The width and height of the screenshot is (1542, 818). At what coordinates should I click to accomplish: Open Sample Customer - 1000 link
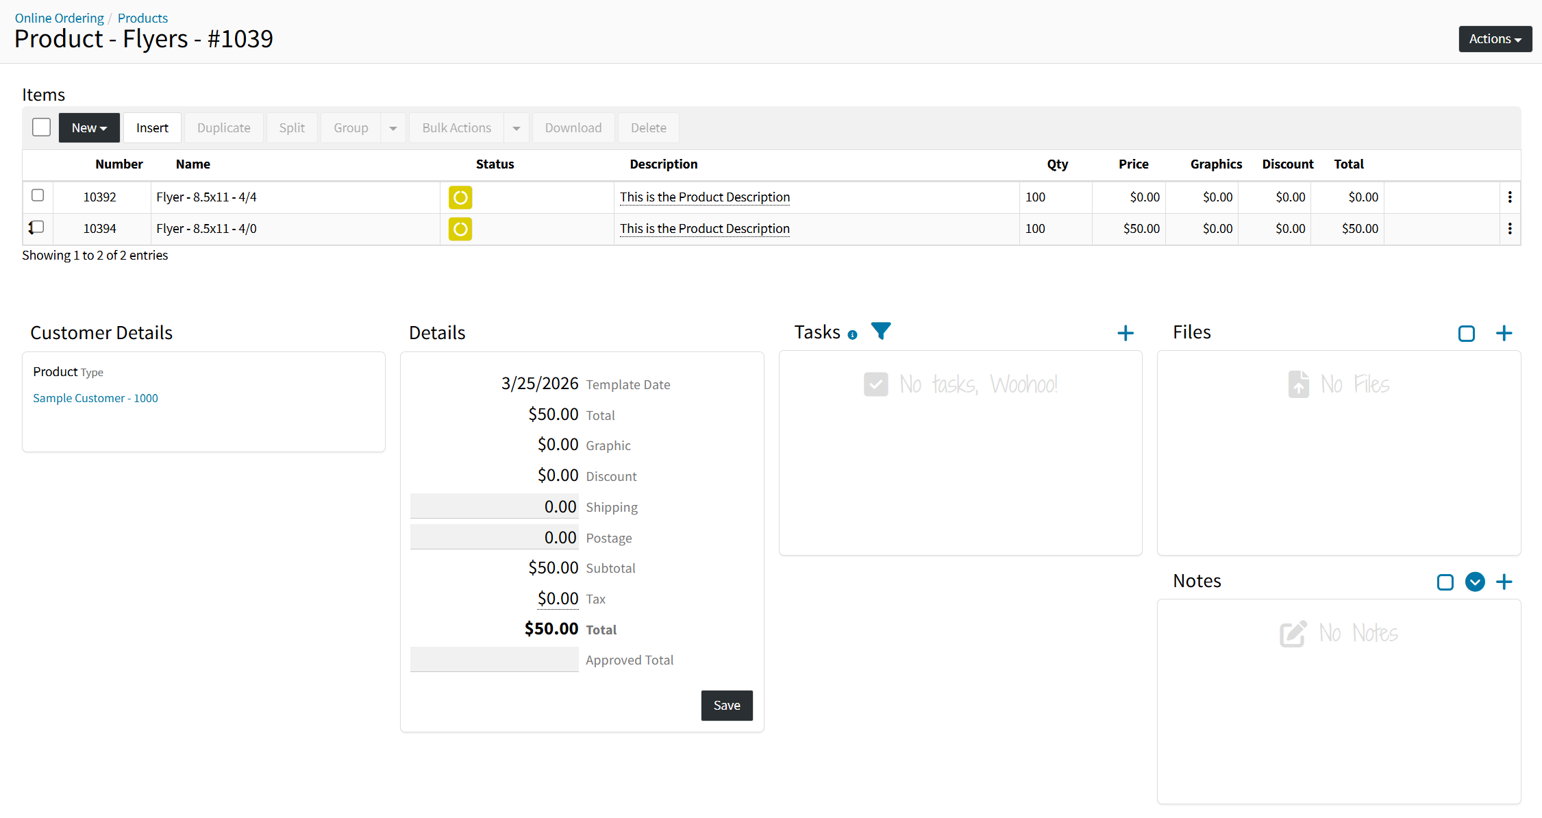(x=95, y=398)
